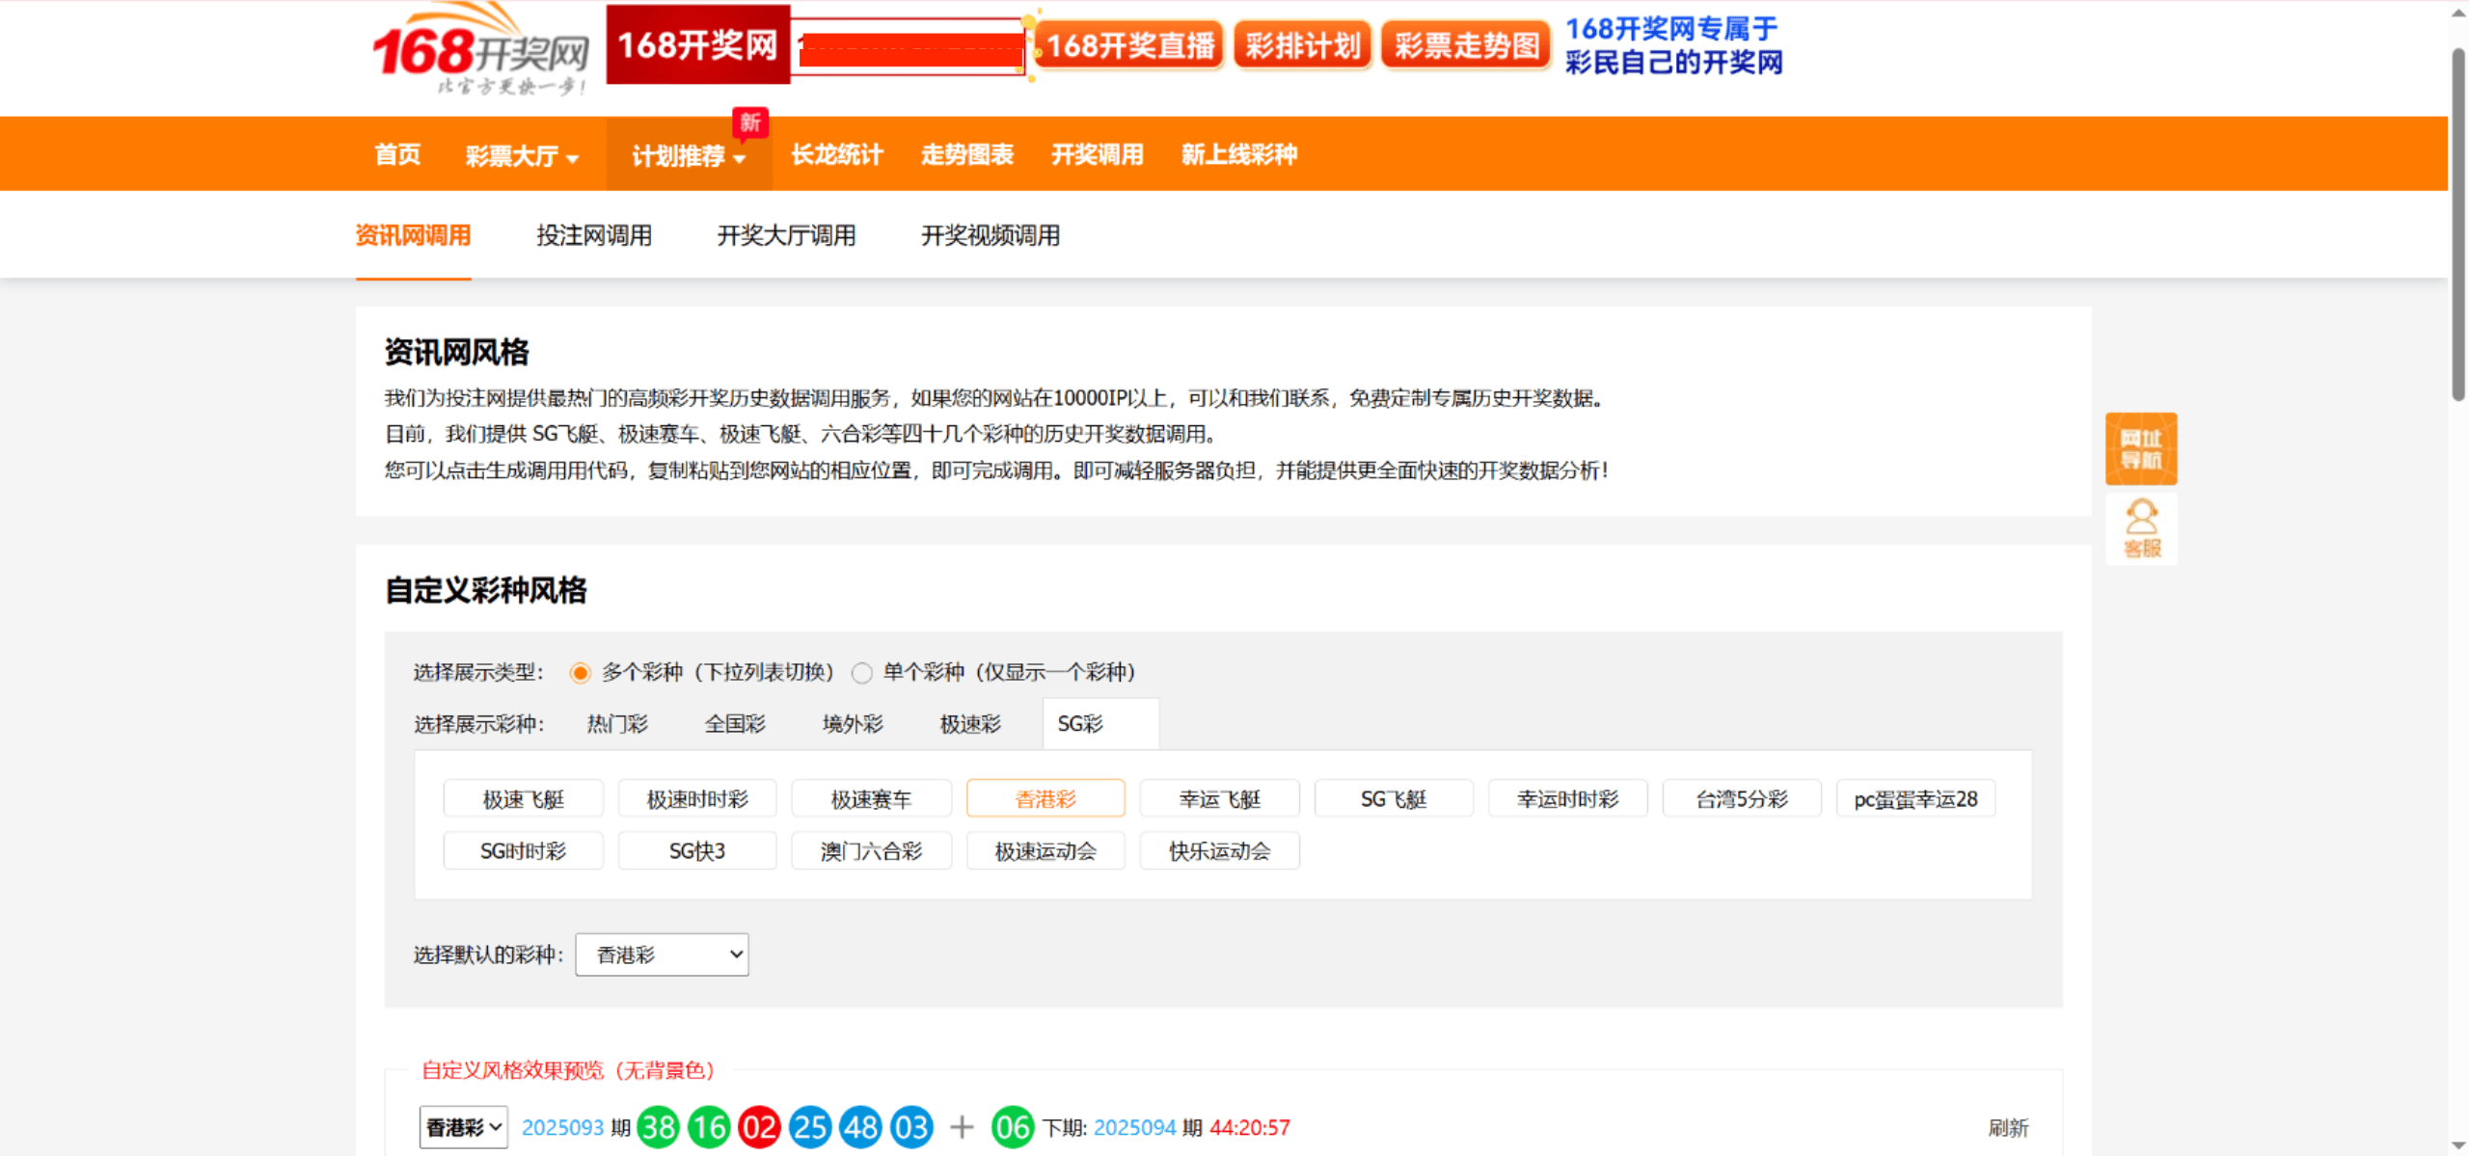2469x1156 pixels.
Task: Switch to the 投注网调用 tab
Action: tap(593, 235)
